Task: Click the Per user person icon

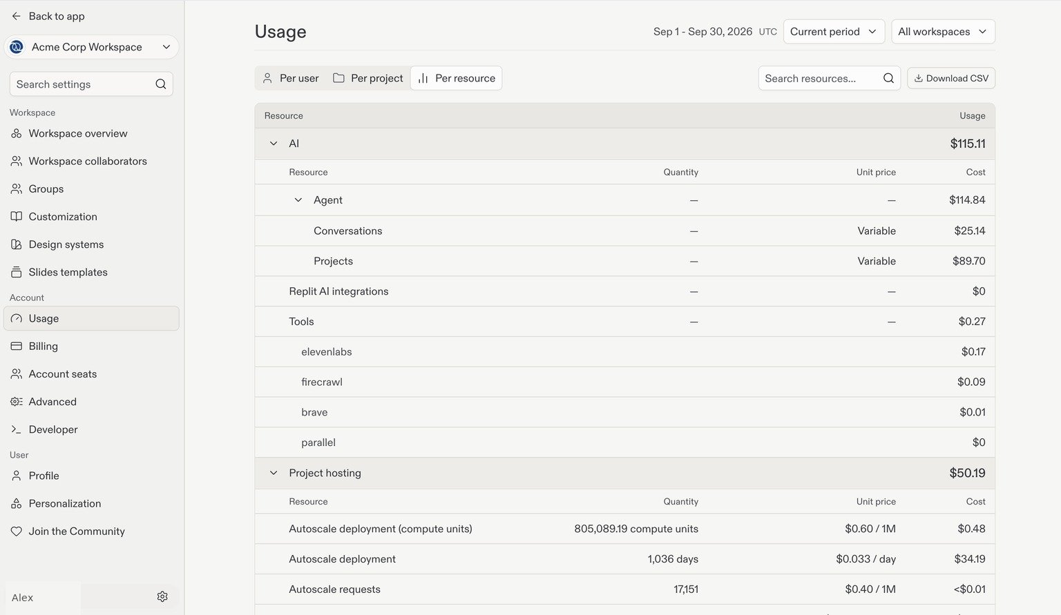Action: [267, 78]
